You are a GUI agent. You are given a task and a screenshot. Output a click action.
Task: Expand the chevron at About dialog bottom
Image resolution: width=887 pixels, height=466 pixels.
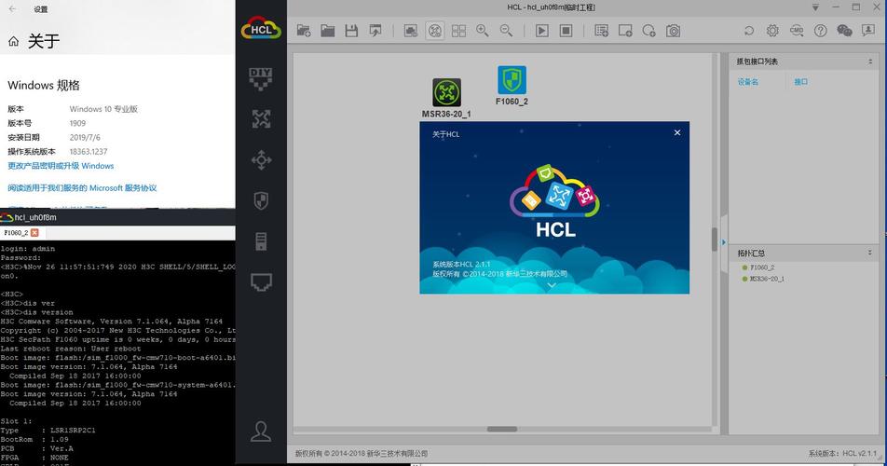tap(552, 285)
